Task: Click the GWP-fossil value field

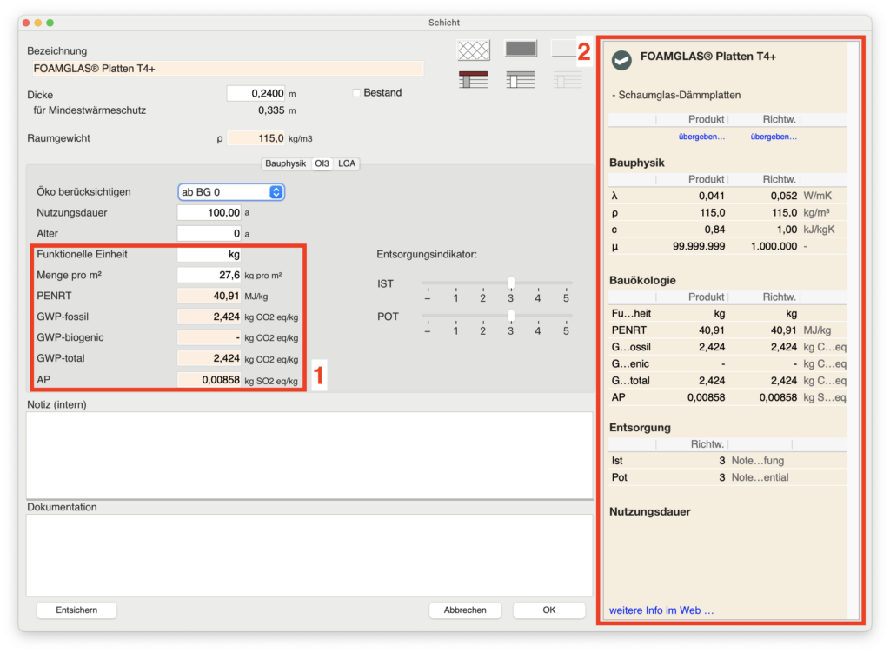Action: click(x=209, y=317)
